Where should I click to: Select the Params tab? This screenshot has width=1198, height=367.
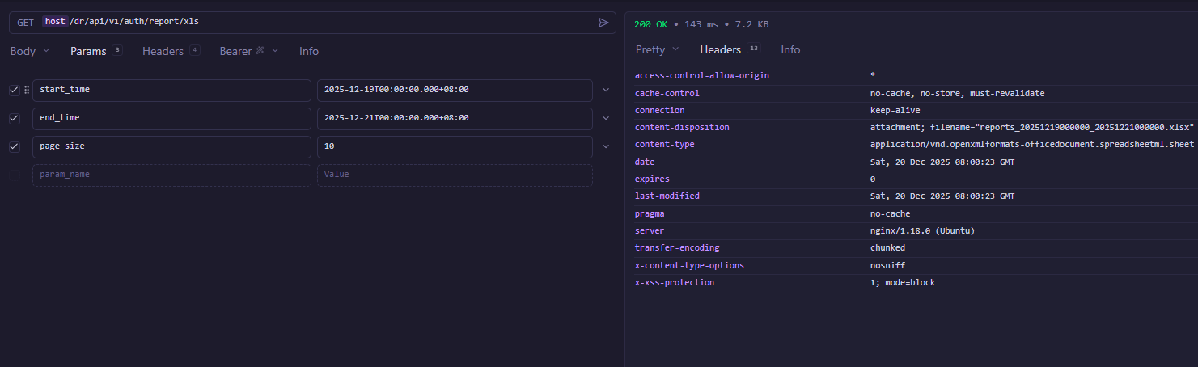tap(88, 51)
